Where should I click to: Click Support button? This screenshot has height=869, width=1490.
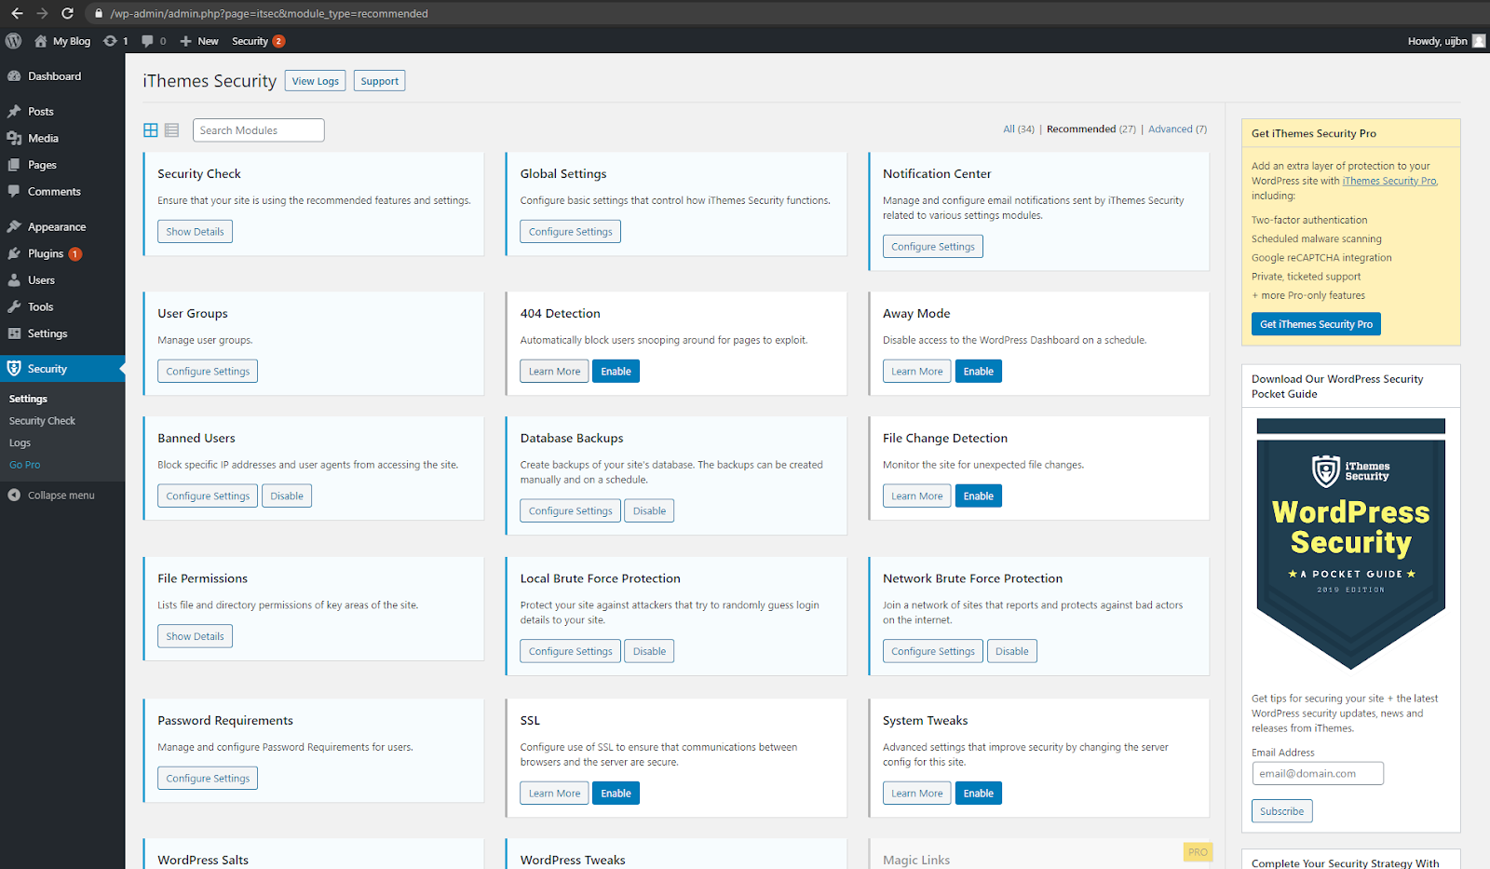pyautogui.click(x=379, y=81)
